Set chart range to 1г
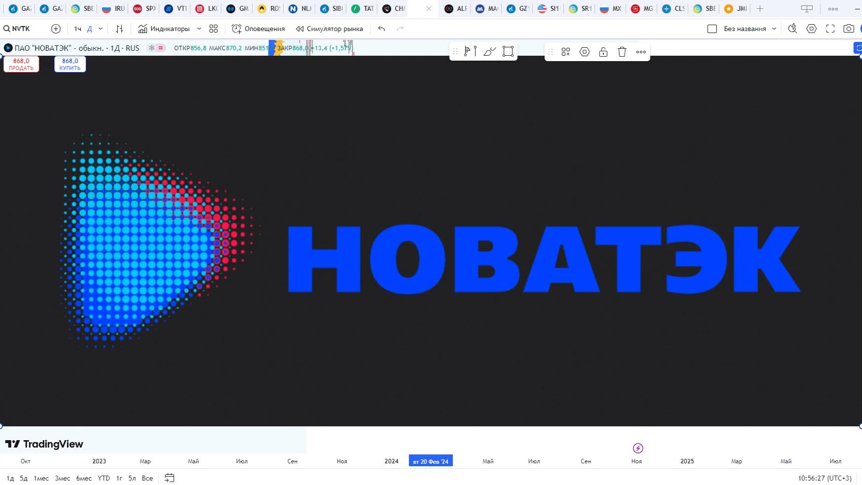 click(x=119, y=478)
